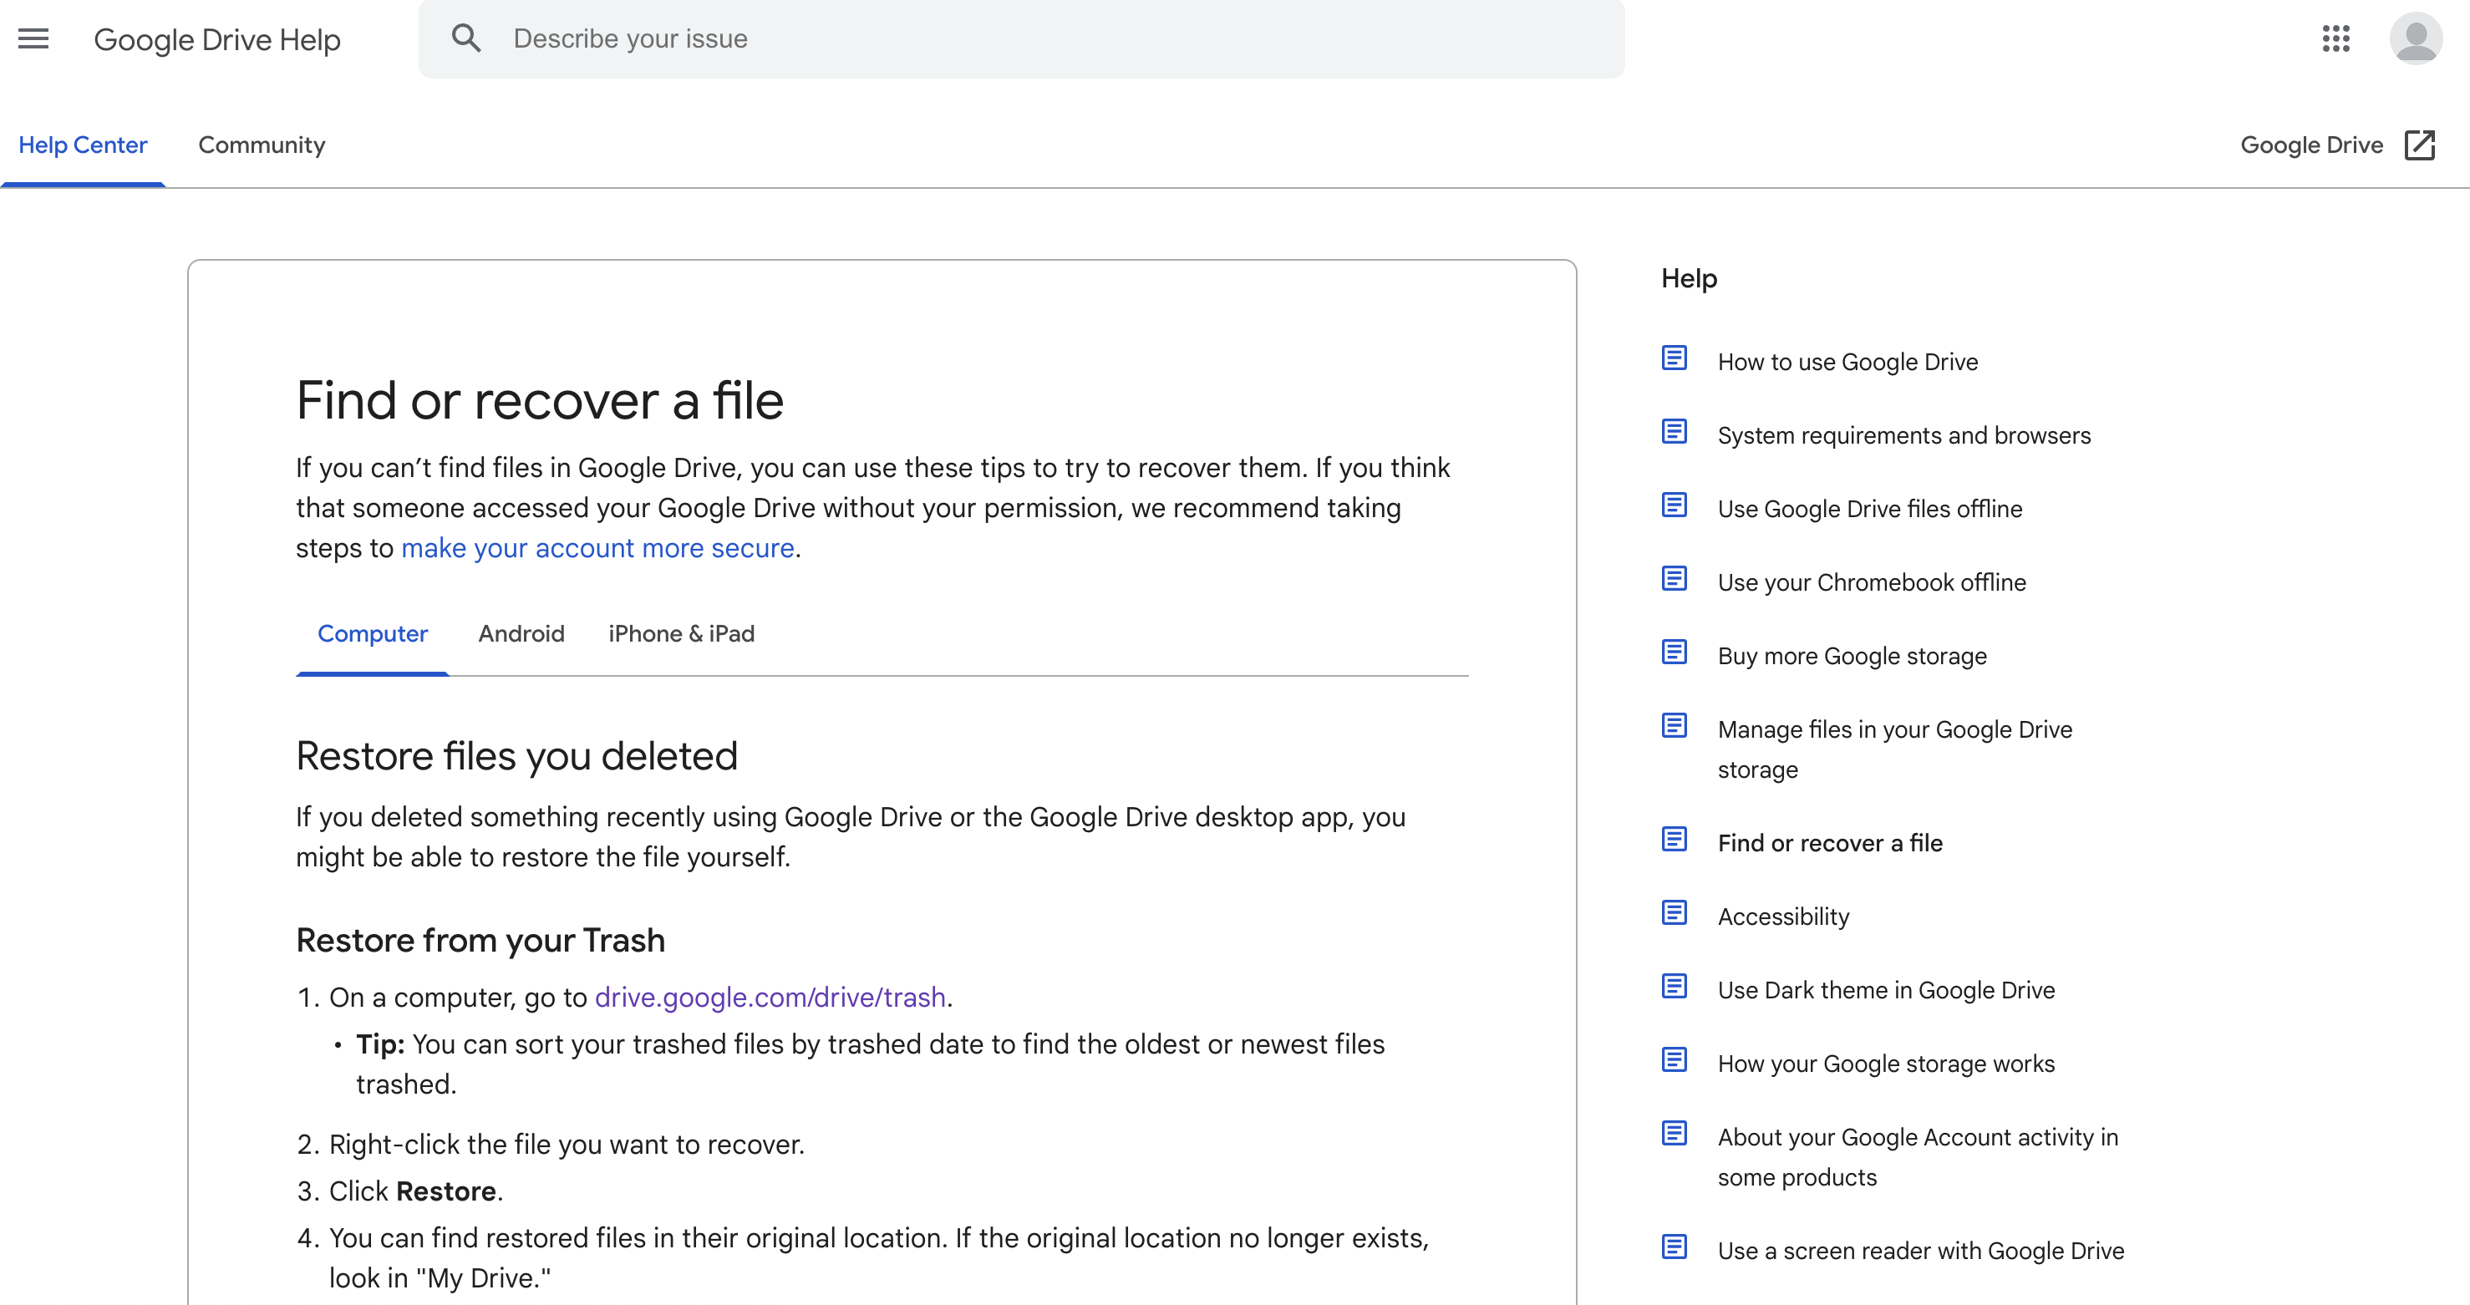This screenshot has width=2470, height=1305.
Task: Open Use Dark theme in Google Drive article
Action: (x=1885, y=991)
